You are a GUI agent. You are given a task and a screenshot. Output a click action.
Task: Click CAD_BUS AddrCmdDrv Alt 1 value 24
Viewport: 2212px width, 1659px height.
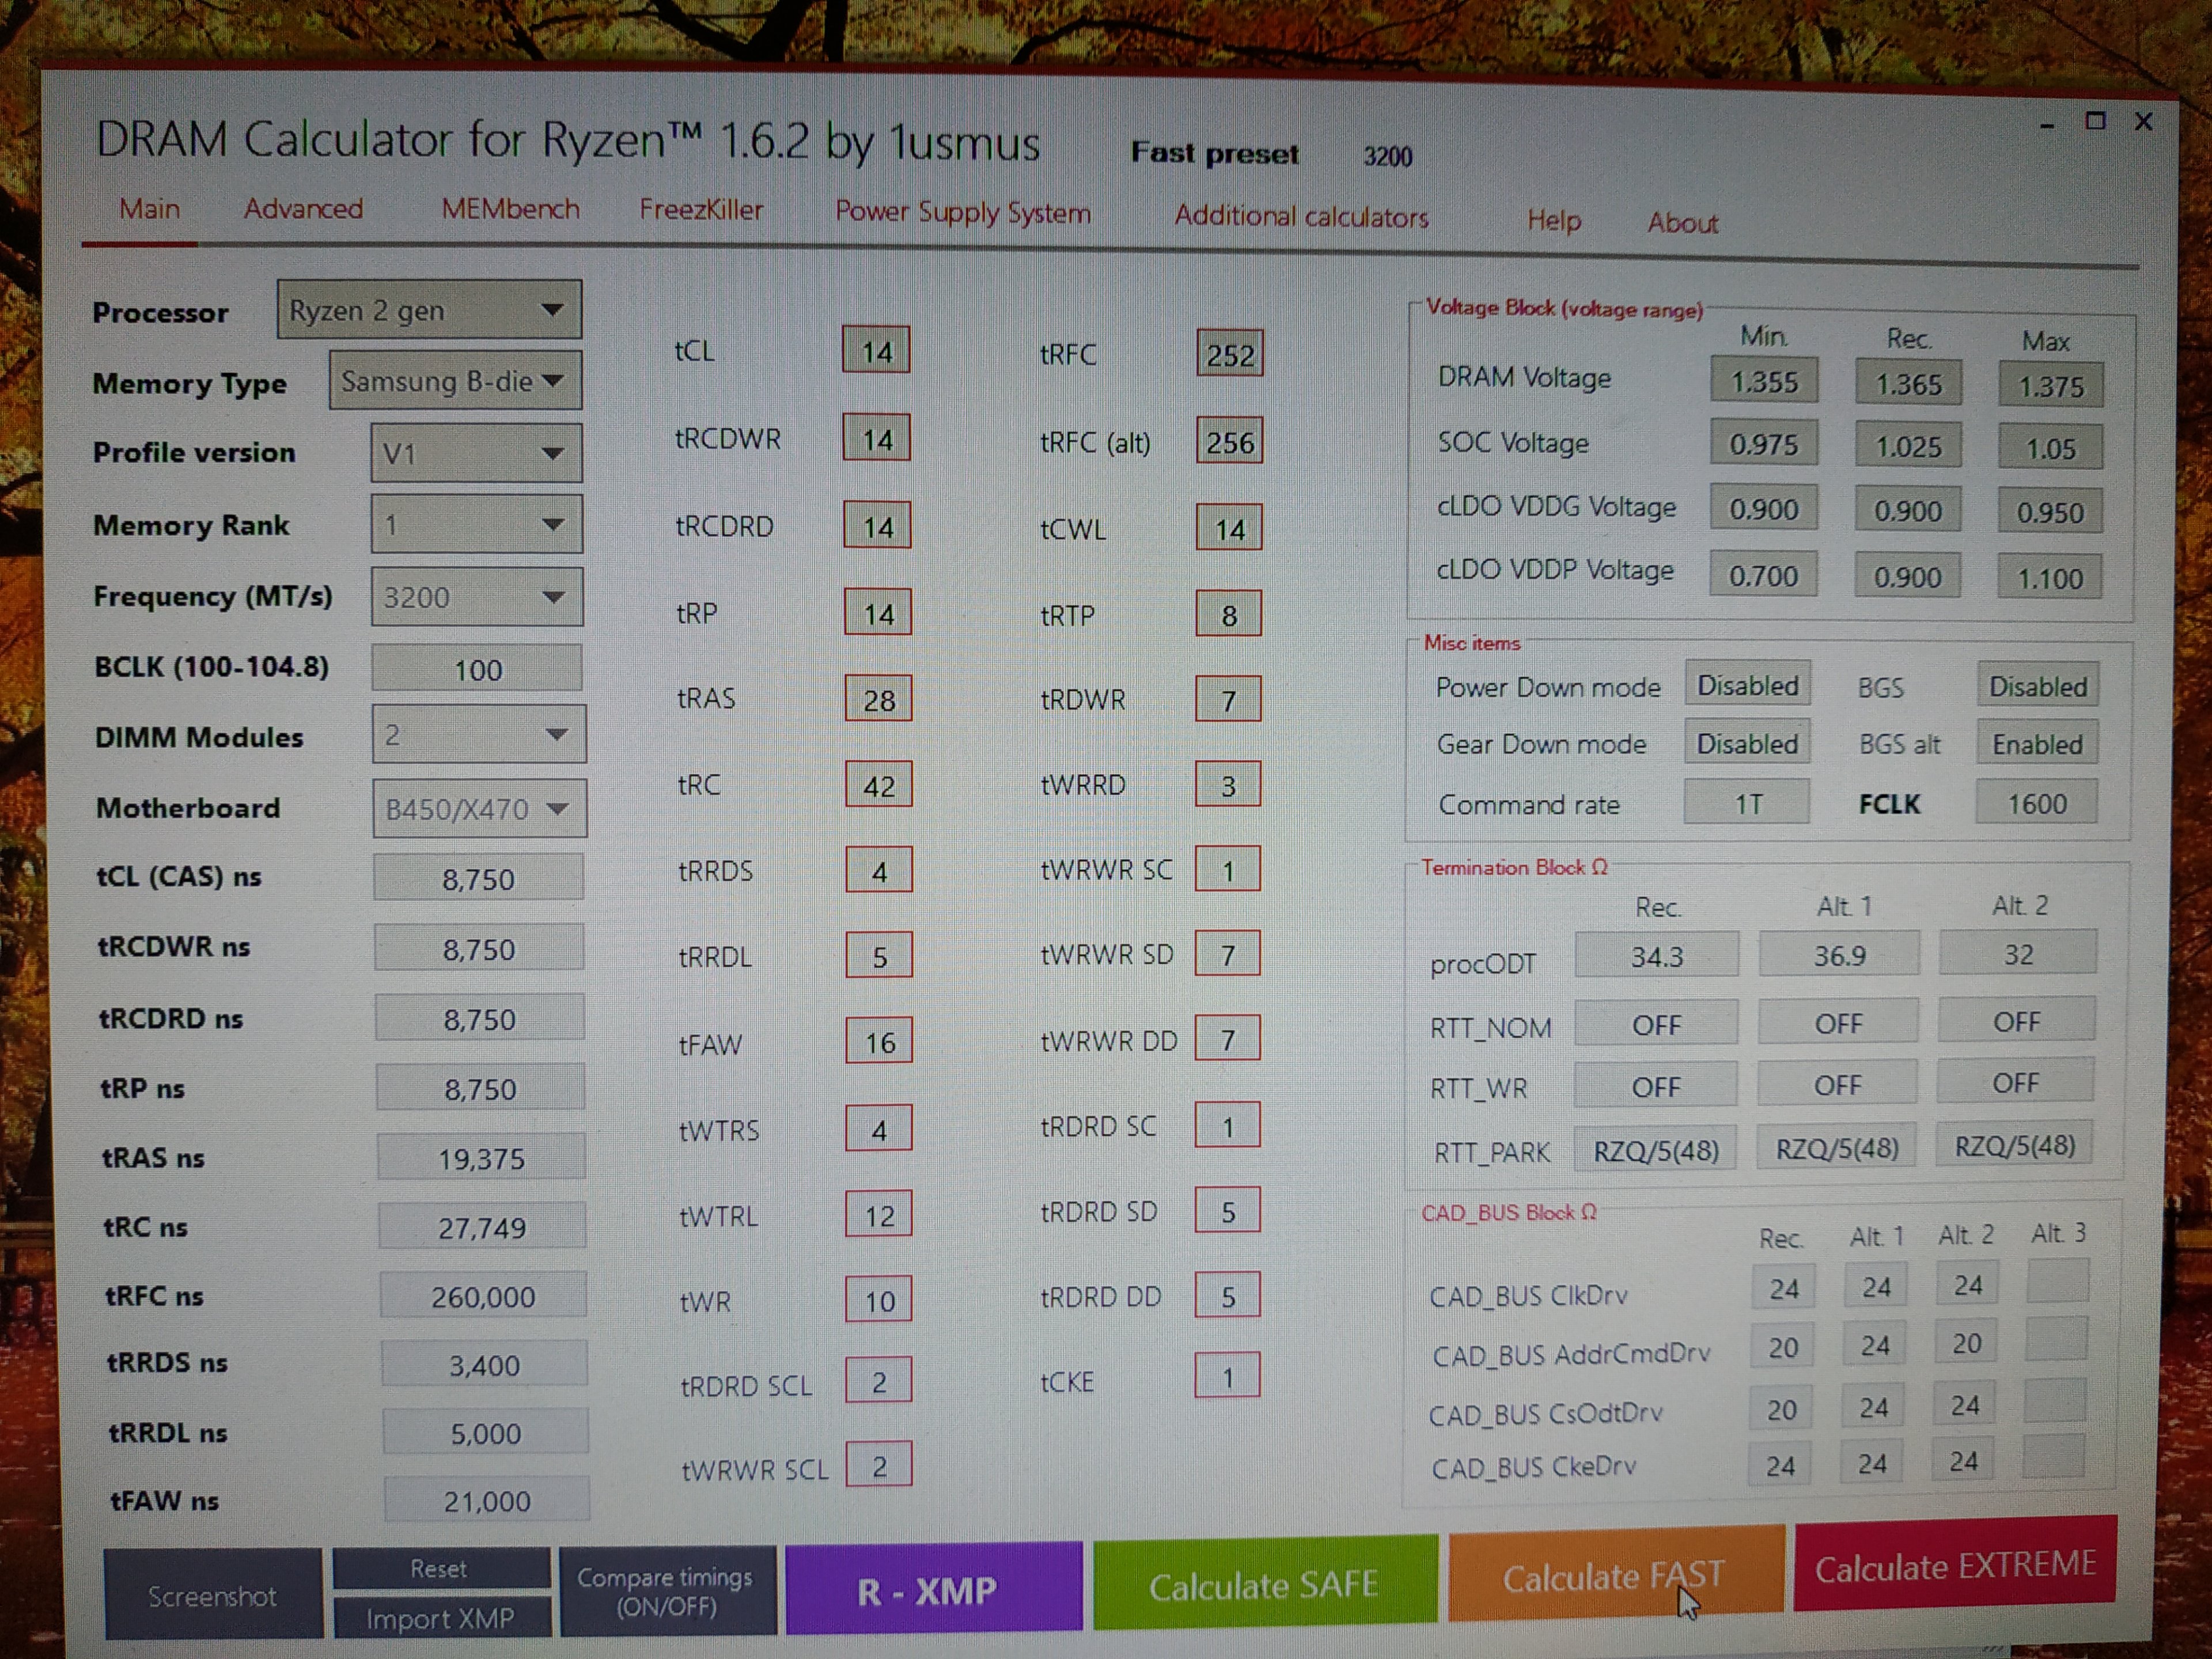click(1874, 1345)
